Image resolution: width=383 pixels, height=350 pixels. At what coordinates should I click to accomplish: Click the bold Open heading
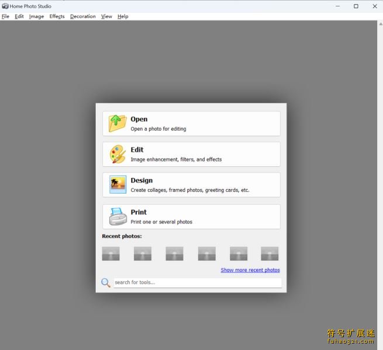pyautogui.click(x=139, y=119)
